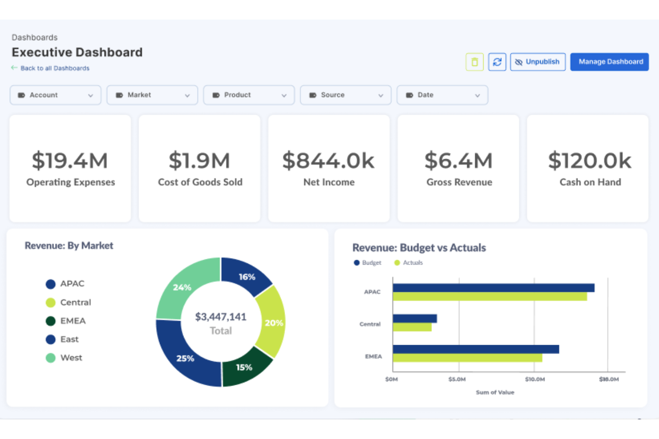659x439 pixels.
Task: Click the Sum of Value axis label
Action: click(495, 392)
